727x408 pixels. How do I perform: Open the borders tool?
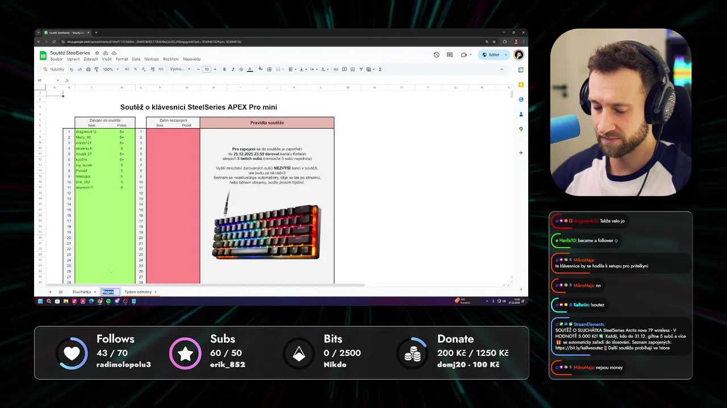269,69
